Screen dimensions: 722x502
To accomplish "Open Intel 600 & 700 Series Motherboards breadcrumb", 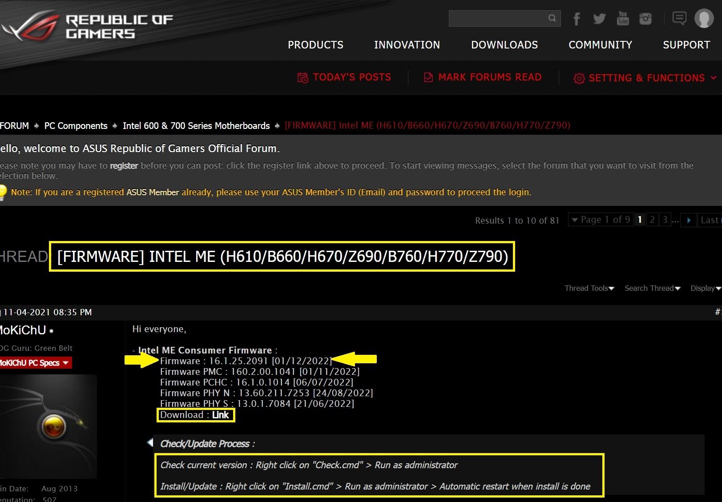I will (196, 126).
